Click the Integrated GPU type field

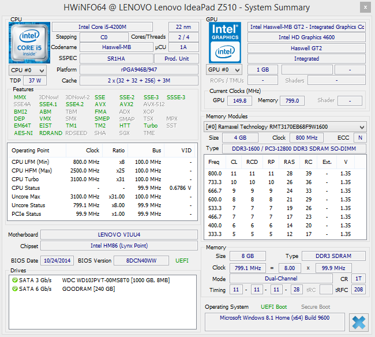pos(306,59)
